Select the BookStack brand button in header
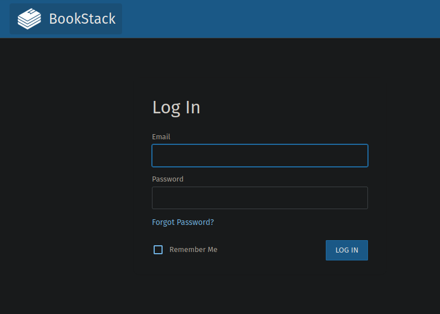Viewport: 440px width, 314px height. (x=66, y=19)
